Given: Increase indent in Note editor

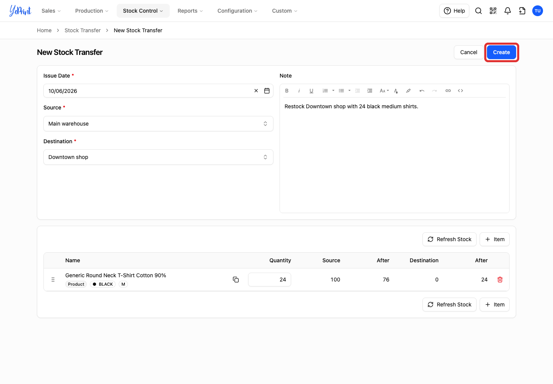Looking at the screenshot, I should point(370,91).
